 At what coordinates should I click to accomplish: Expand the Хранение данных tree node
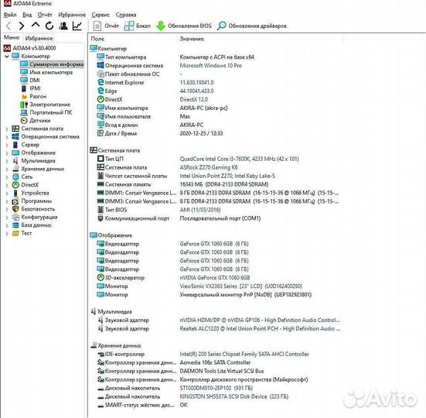point(7,170)
